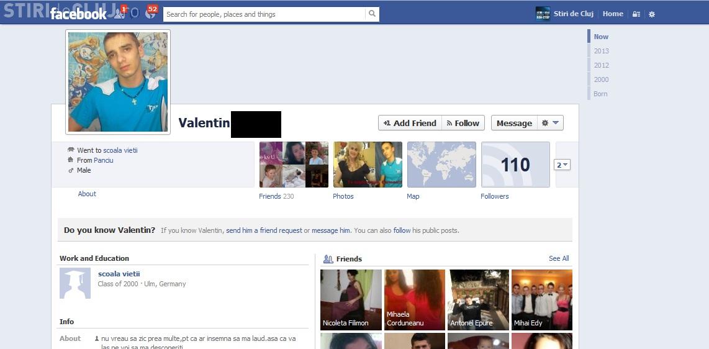Open the messages icon in top bar
The image size is (709, 349).
[x=134, y=13]
